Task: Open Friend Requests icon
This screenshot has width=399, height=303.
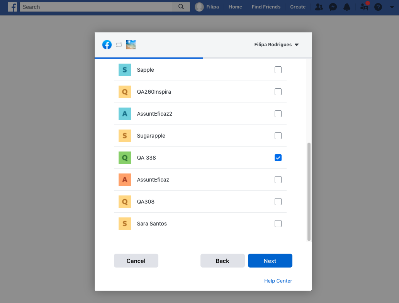Action: tap(319, 7)
